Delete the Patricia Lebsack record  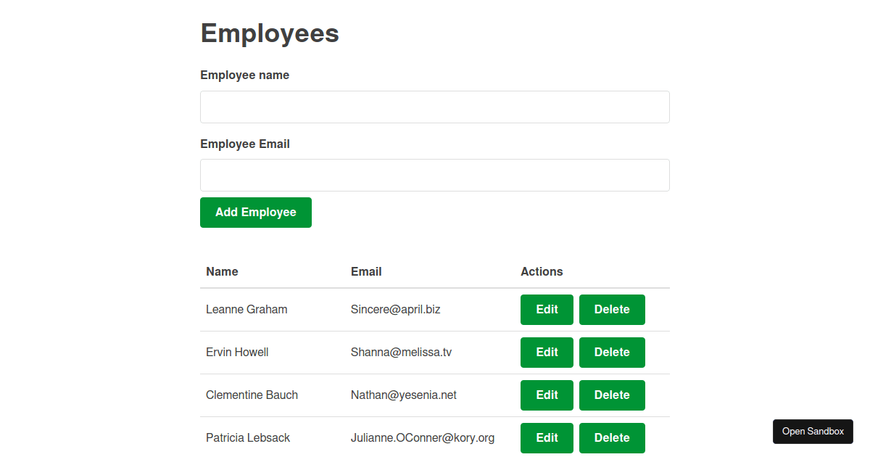(x=611, y=437)
